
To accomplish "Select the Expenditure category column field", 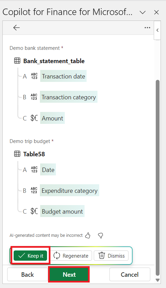I will [70, 190].
